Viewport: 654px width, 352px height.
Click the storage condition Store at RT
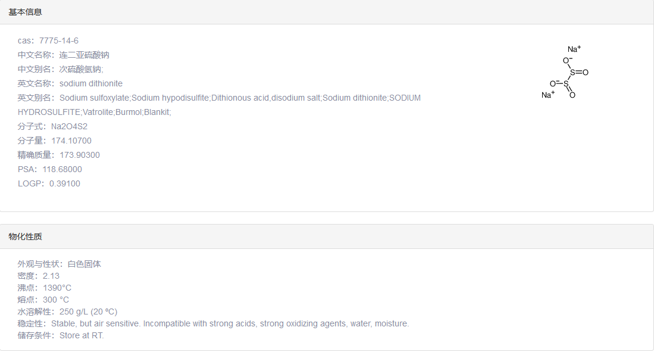(x=82, y=335)
